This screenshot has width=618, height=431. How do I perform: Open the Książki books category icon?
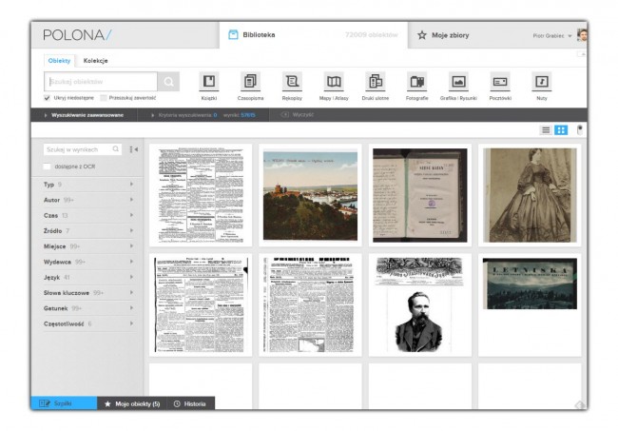(x=209, y=81)
